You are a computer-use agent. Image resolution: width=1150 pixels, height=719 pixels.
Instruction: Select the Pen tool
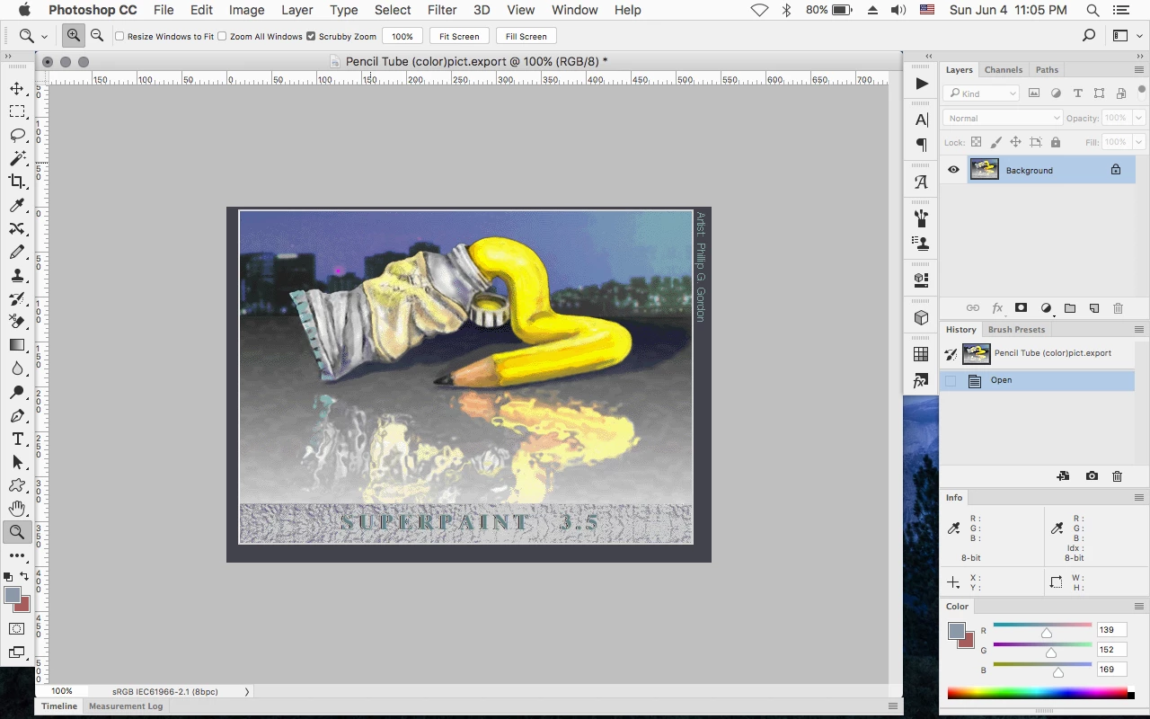(x=17, y=415)
